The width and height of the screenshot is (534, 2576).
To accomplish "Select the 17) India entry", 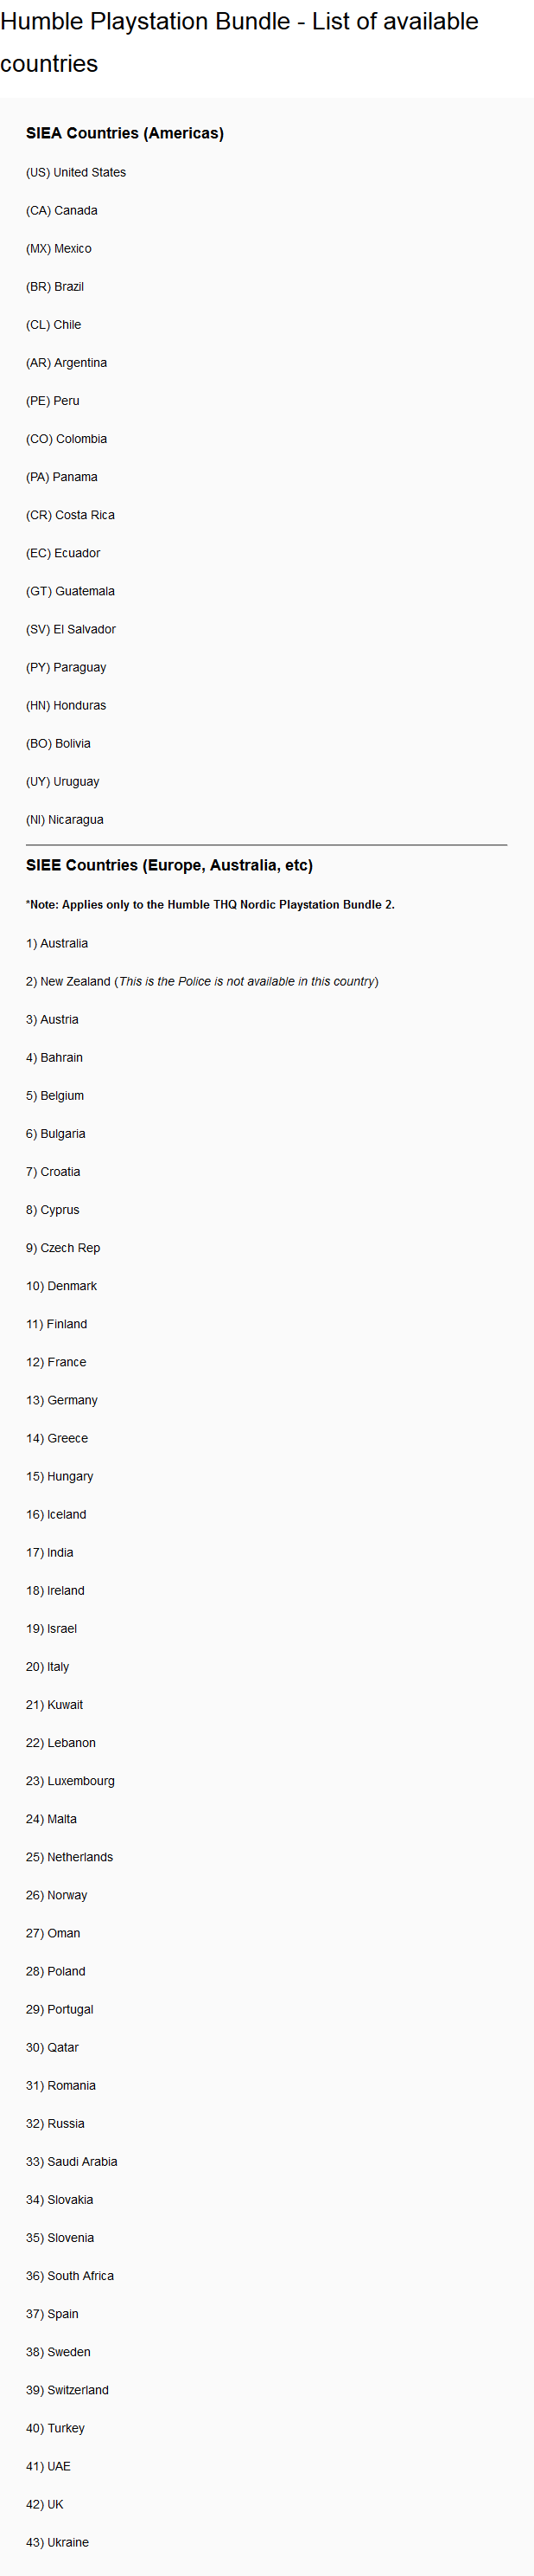I will pyautogui.click(x=50, y=1552).
